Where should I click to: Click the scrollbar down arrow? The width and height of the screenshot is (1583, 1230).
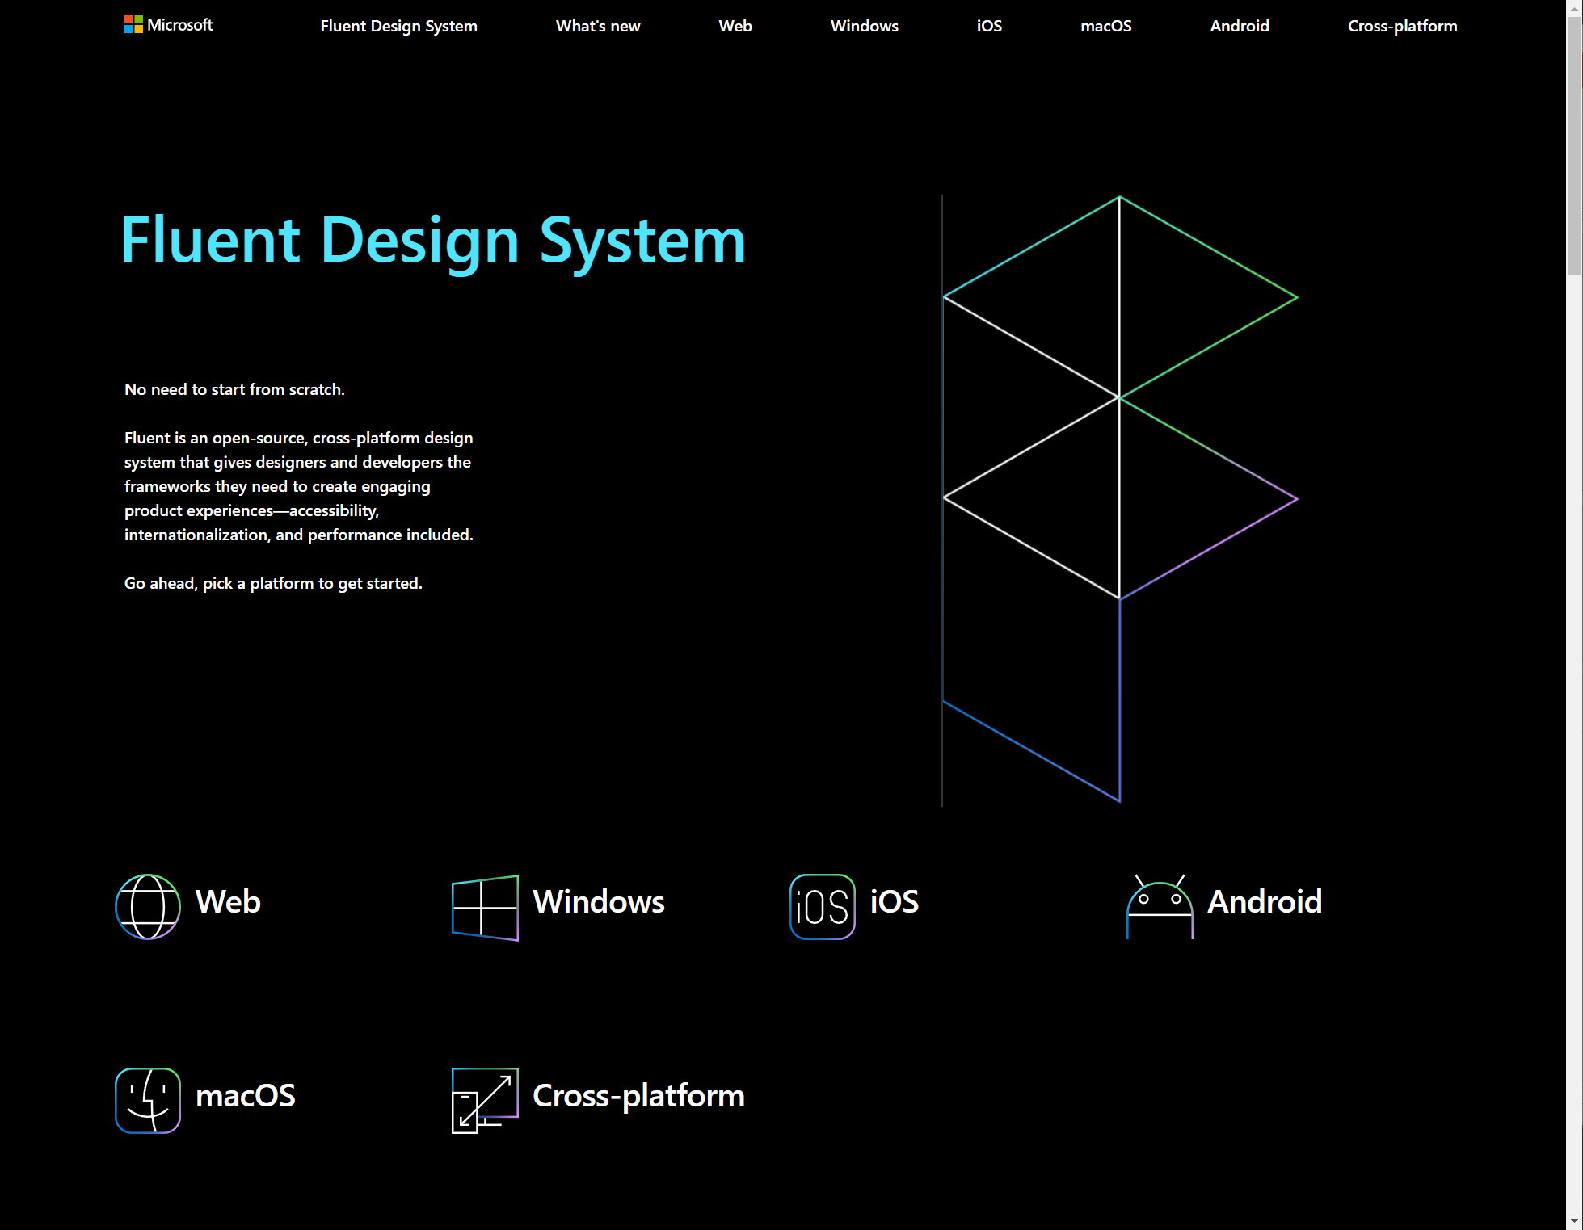[1574, 1221]
